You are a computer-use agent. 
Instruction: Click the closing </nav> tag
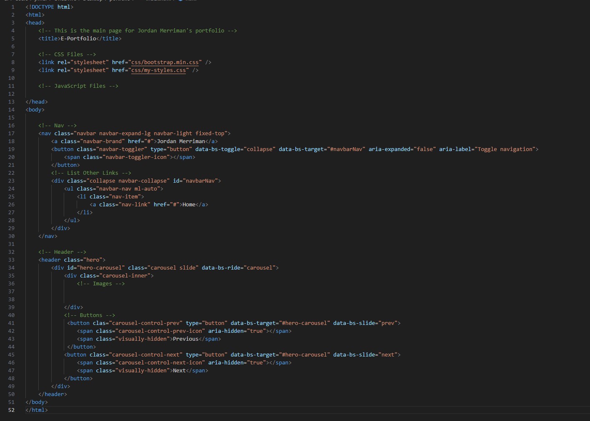coord(48,236)
